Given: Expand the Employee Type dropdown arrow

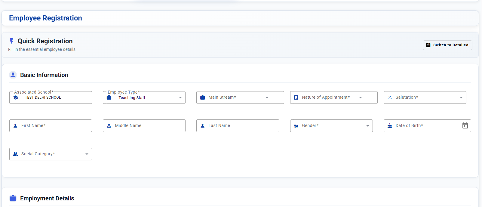Looking at the screenshot, I should [x=180, y=97].
